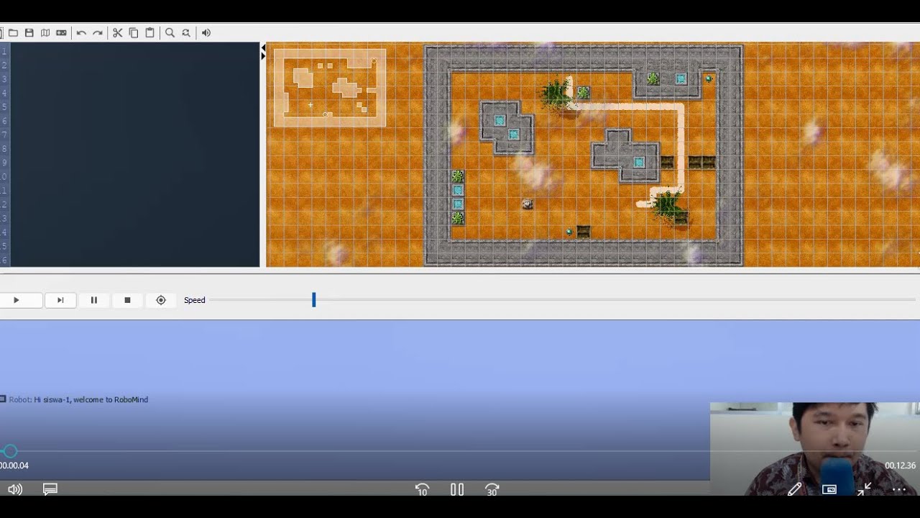Mute the video player volume
Image resolution: width=920 pixels, height=518 pixels.
click(x=15, y=489)
